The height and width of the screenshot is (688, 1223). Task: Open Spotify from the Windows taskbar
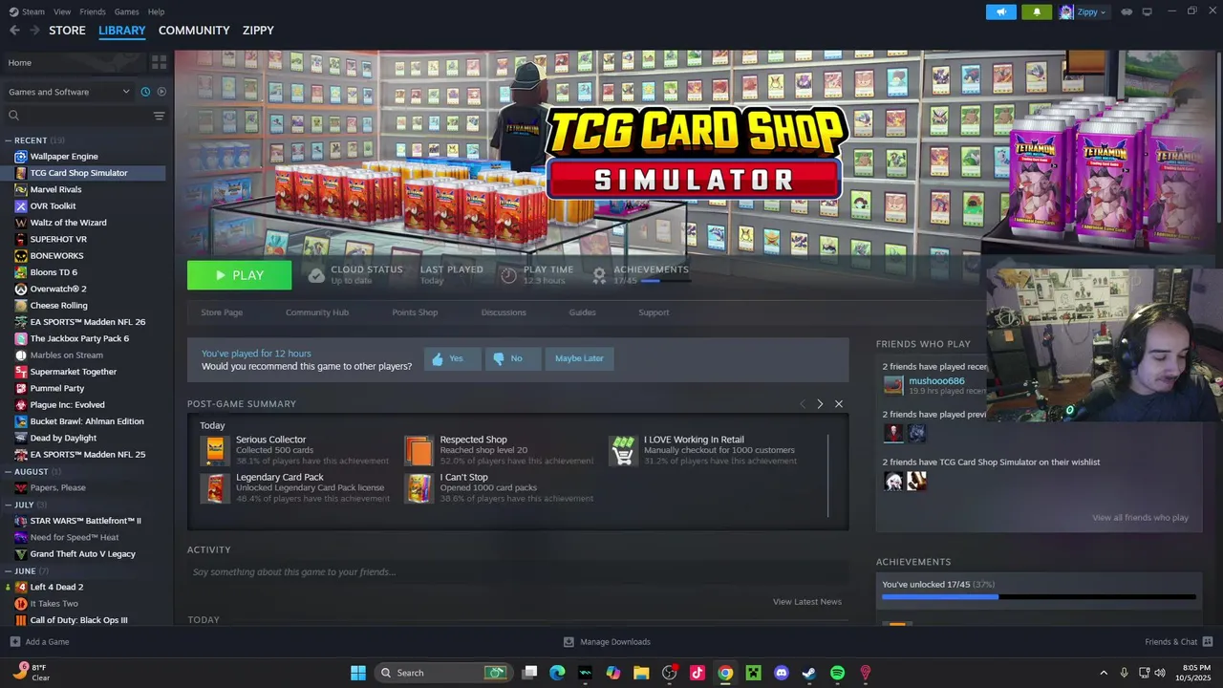coord(837,673)
